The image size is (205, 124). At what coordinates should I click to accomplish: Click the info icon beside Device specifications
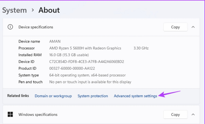10,27
